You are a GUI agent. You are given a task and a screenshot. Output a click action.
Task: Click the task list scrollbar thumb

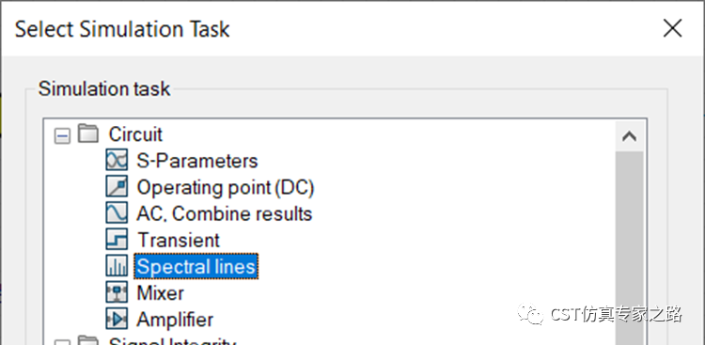click(x=629, y=248)
